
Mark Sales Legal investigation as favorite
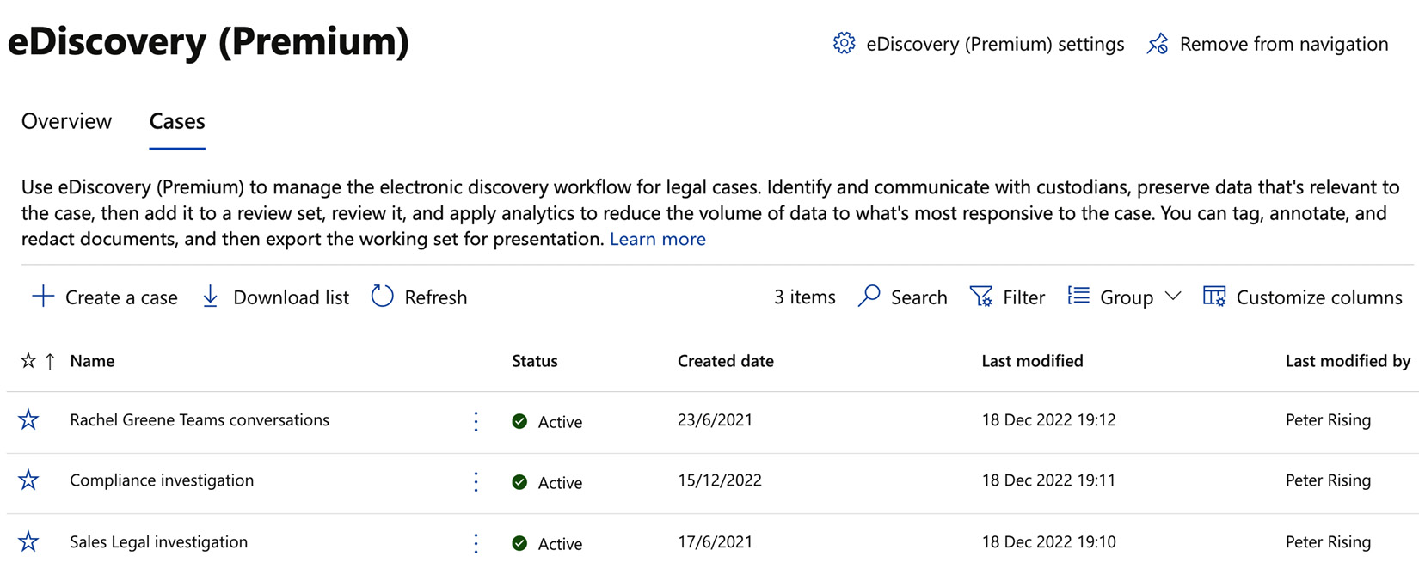tap(28, 541)
